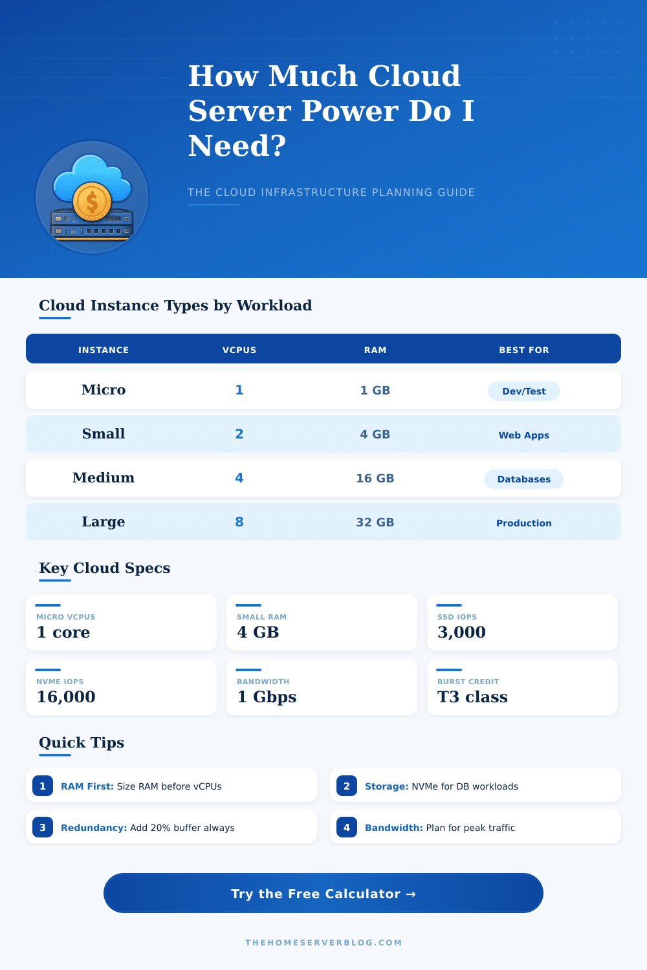Click the 4 GB cell in Small row
647x970 pixels.
375,435
